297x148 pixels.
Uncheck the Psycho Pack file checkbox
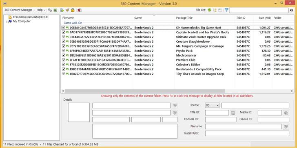(x=64, y=50)
